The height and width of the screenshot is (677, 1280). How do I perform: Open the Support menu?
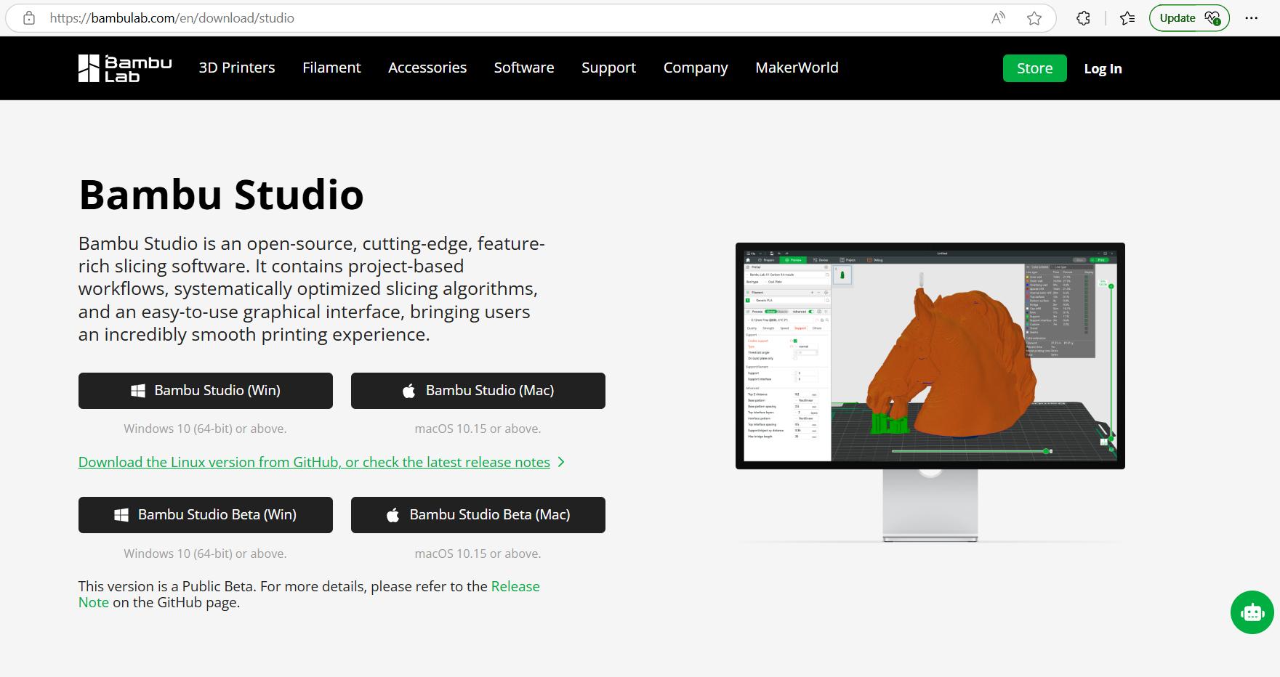608,68
